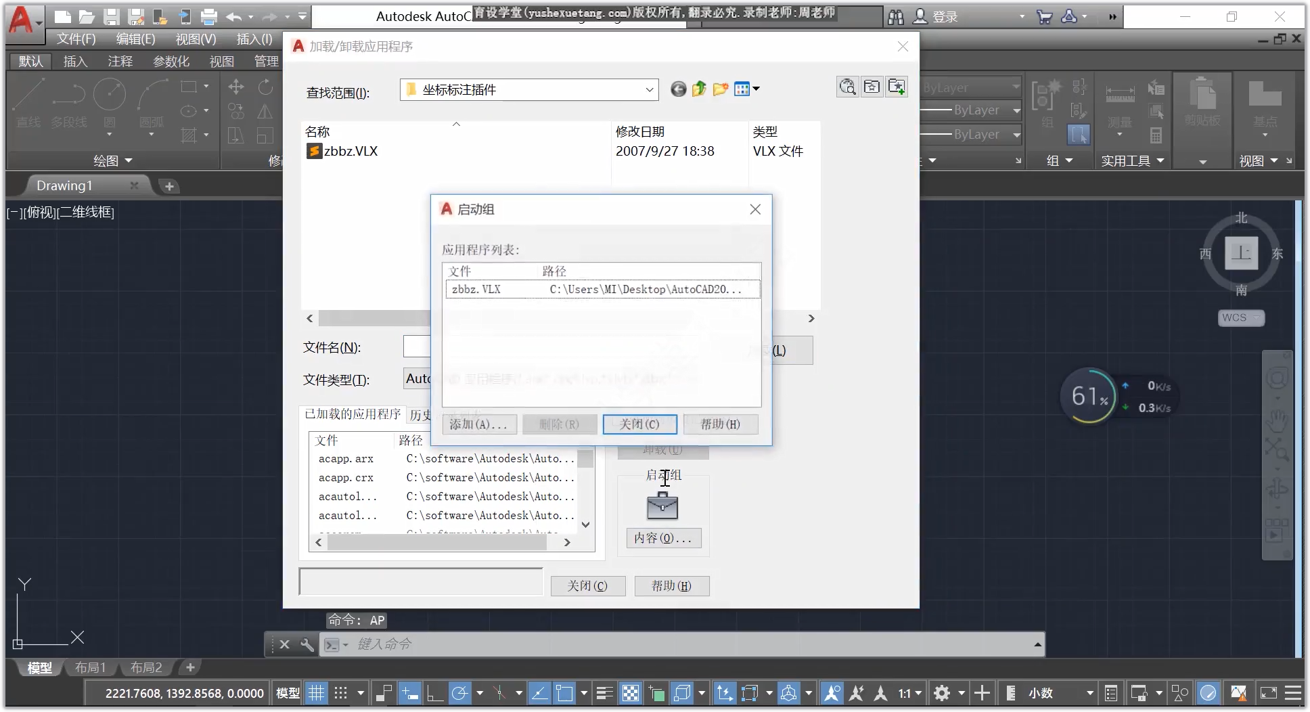Open the Edit (编辑) menu
1310x712 pixels.
pos(135,39)
